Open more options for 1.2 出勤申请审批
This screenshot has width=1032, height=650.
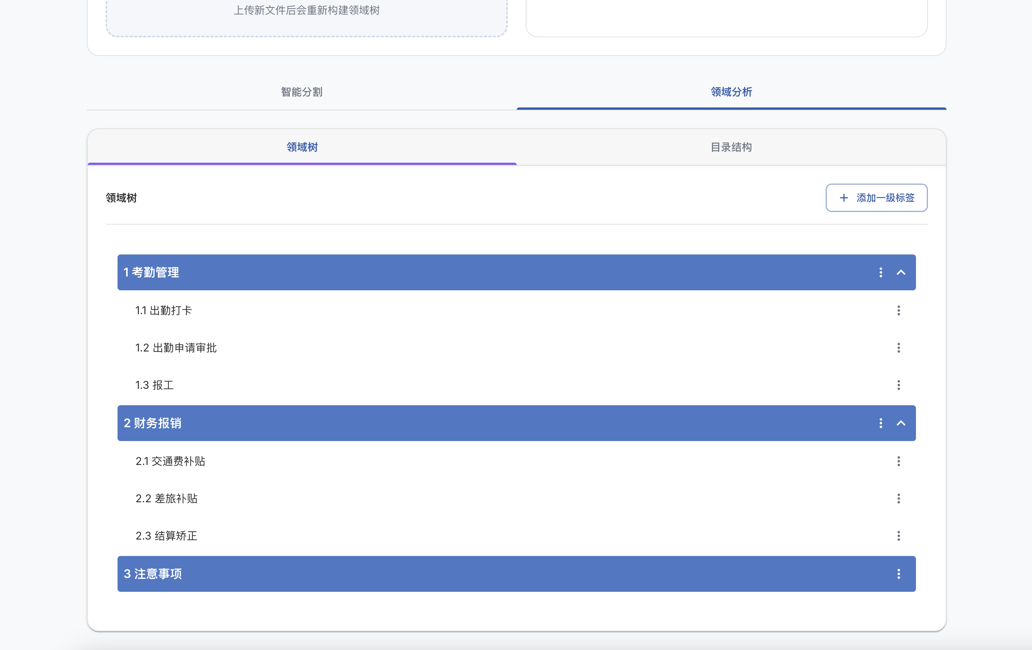[898, 347]
